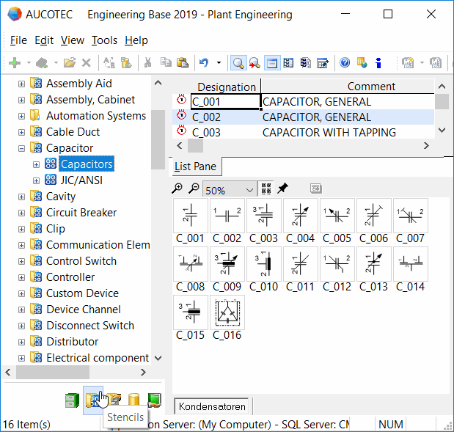
Task: Click the blue help question mark icon
Action: click(x=345, y=63)
